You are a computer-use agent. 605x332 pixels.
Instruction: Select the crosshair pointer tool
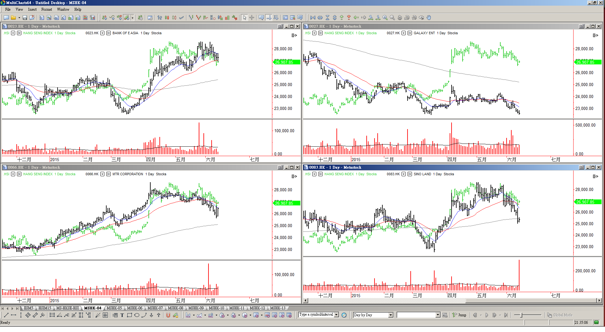tap(252, 18)
